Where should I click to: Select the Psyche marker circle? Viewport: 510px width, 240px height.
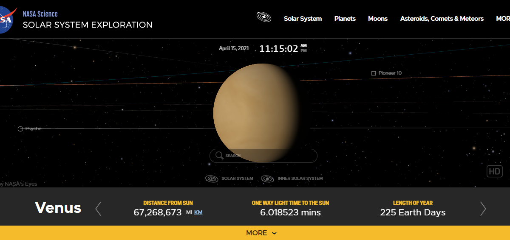coord(20,129)
